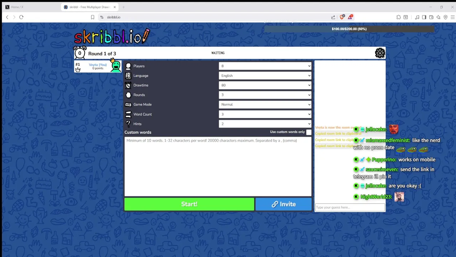Image resolution: width=456 pixels, height=257 pixels.
Task: Click the Round 1 of 3 text
Action: point(102,54)
